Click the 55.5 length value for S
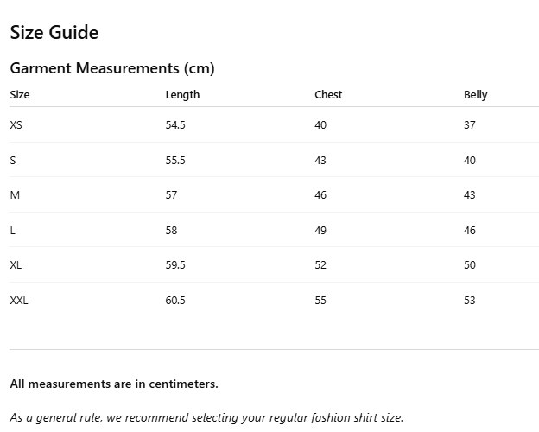The width and height of the screenshot is (539, 432). click(x=175, y=161)
